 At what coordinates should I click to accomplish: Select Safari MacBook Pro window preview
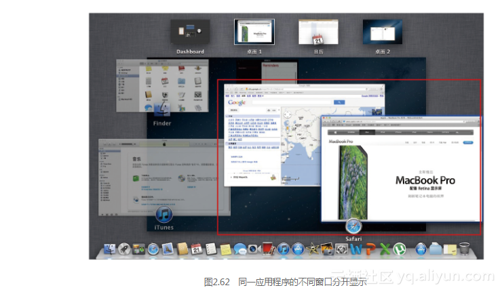[x=401, y=169]
